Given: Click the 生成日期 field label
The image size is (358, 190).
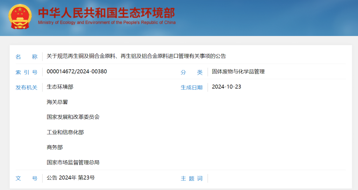Looking at the screenshot, I should pyautogui.click(x=192, y=88).
